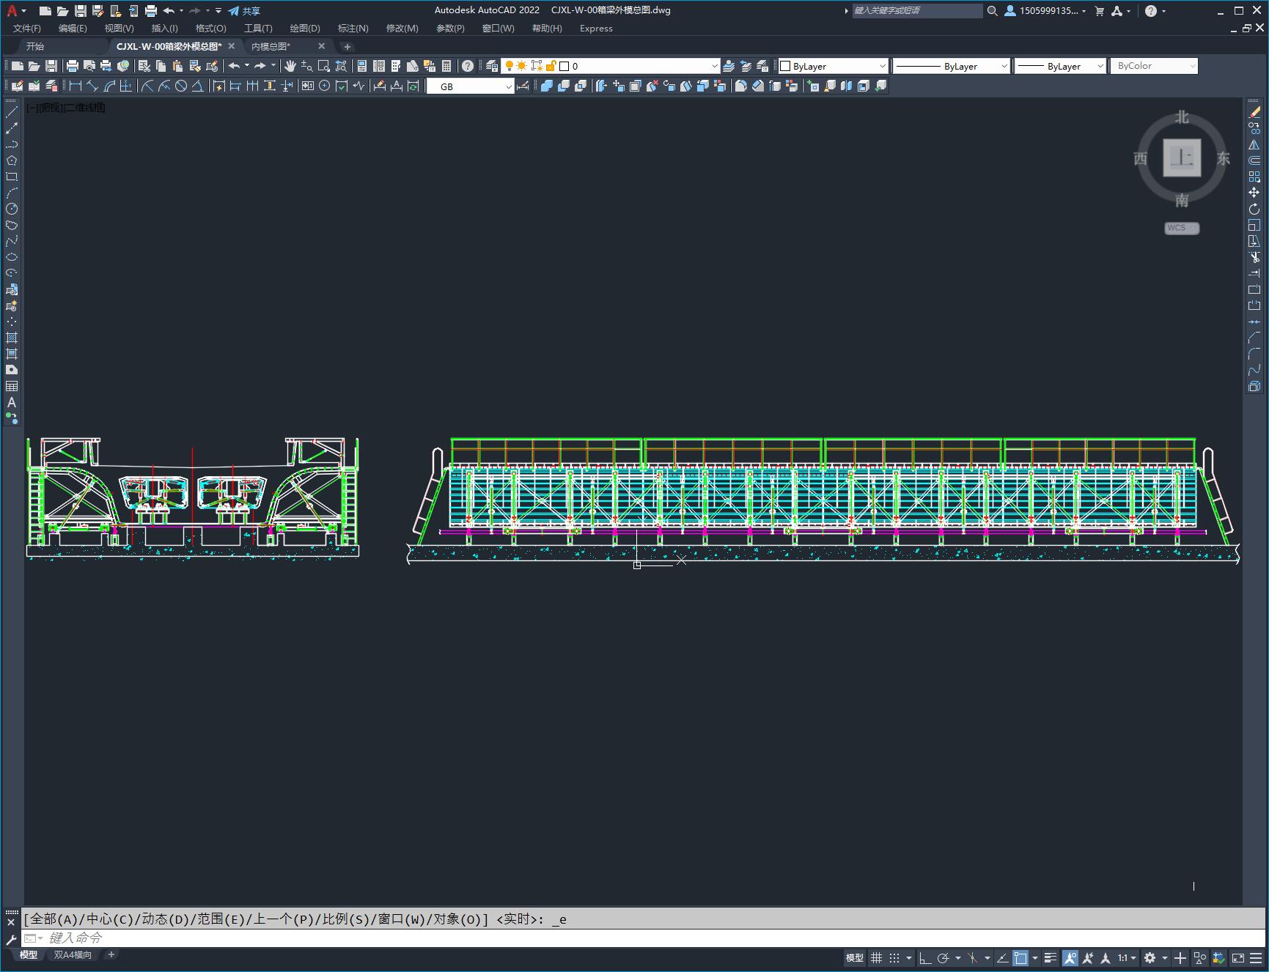Click the WCS coordinate system button

(1182, 228)
